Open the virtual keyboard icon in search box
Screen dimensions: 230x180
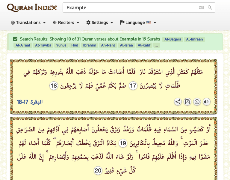(x=201, y=7)
